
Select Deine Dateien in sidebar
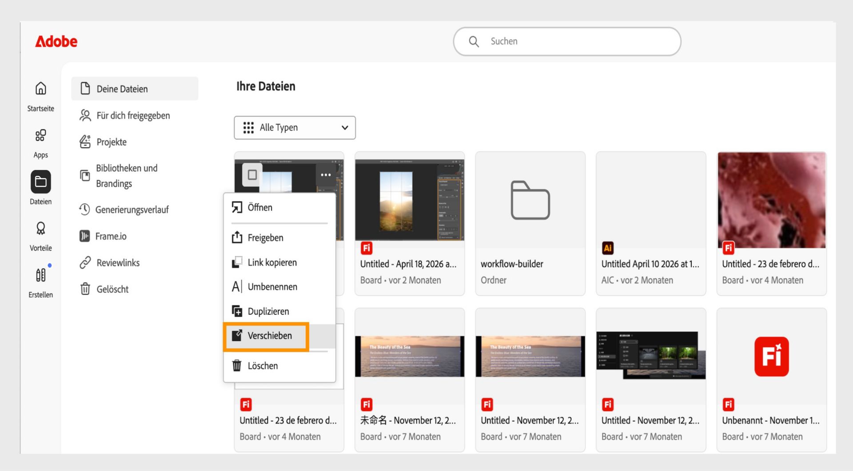point(135,89)
